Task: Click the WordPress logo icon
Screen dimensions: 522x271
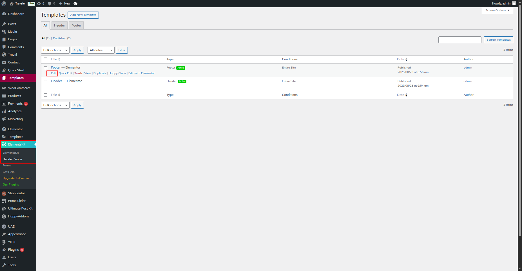Action: coord(4,4)
